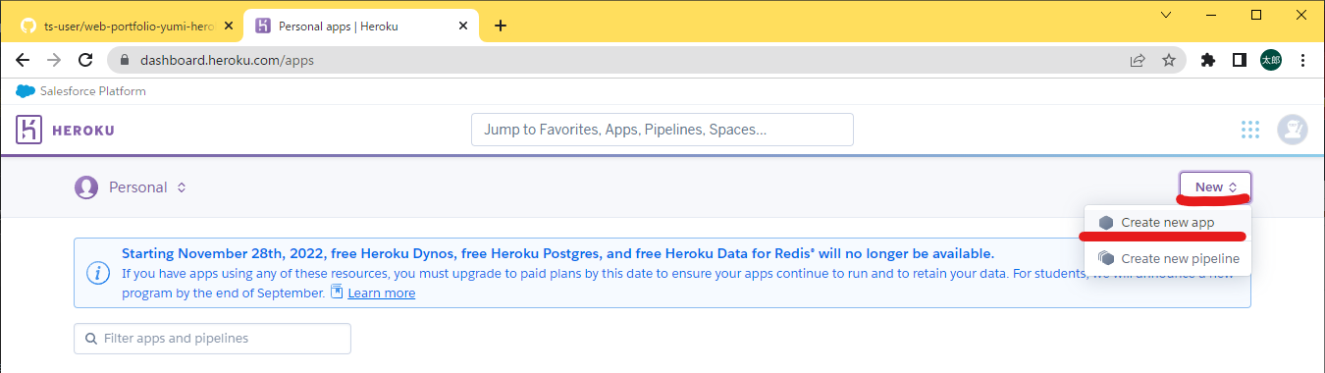This screenshot has height=373, width=1325.
Task: Open the Heroku account avatar menu
Action: [1292, 130]
